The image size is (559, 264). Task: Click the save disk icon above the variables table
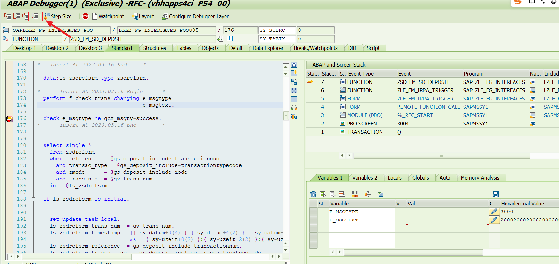click(496, 194)
